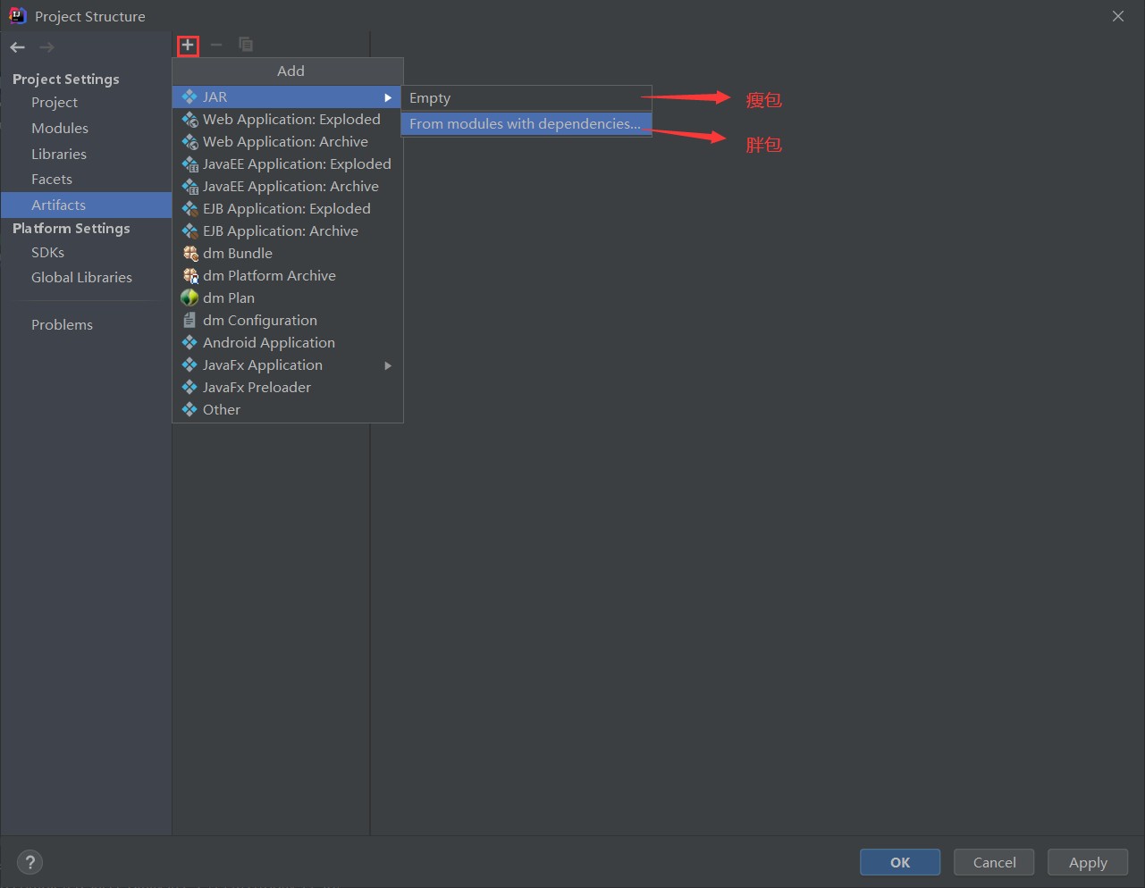This screenshot has width=1145, height=888.
Task: Click the Web Application: Exploded icon
Action: point(189,120)
